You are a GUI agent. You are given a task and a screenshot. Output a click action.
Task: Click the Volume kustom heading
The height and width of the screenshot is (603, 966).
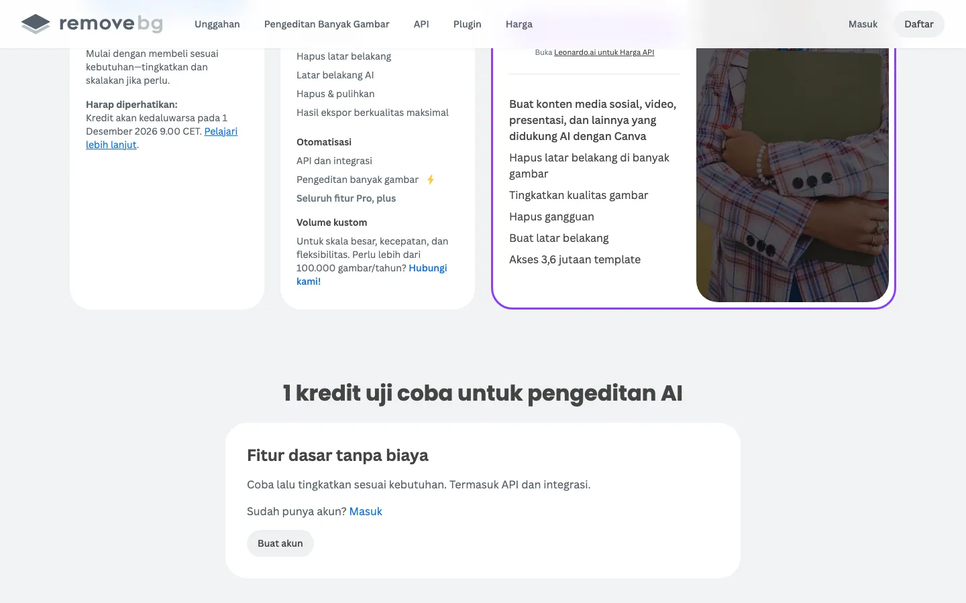click(x=332, y=222)
